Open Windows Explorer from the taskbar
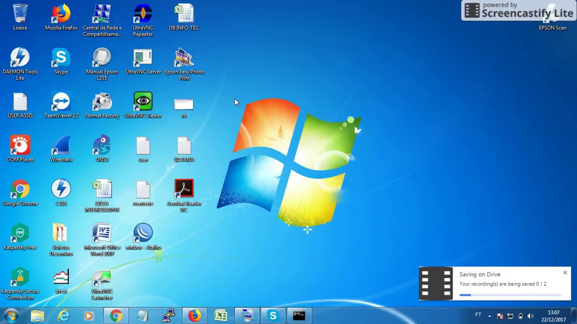The width and height of the screenshot is (577, 324). point(38,316)
